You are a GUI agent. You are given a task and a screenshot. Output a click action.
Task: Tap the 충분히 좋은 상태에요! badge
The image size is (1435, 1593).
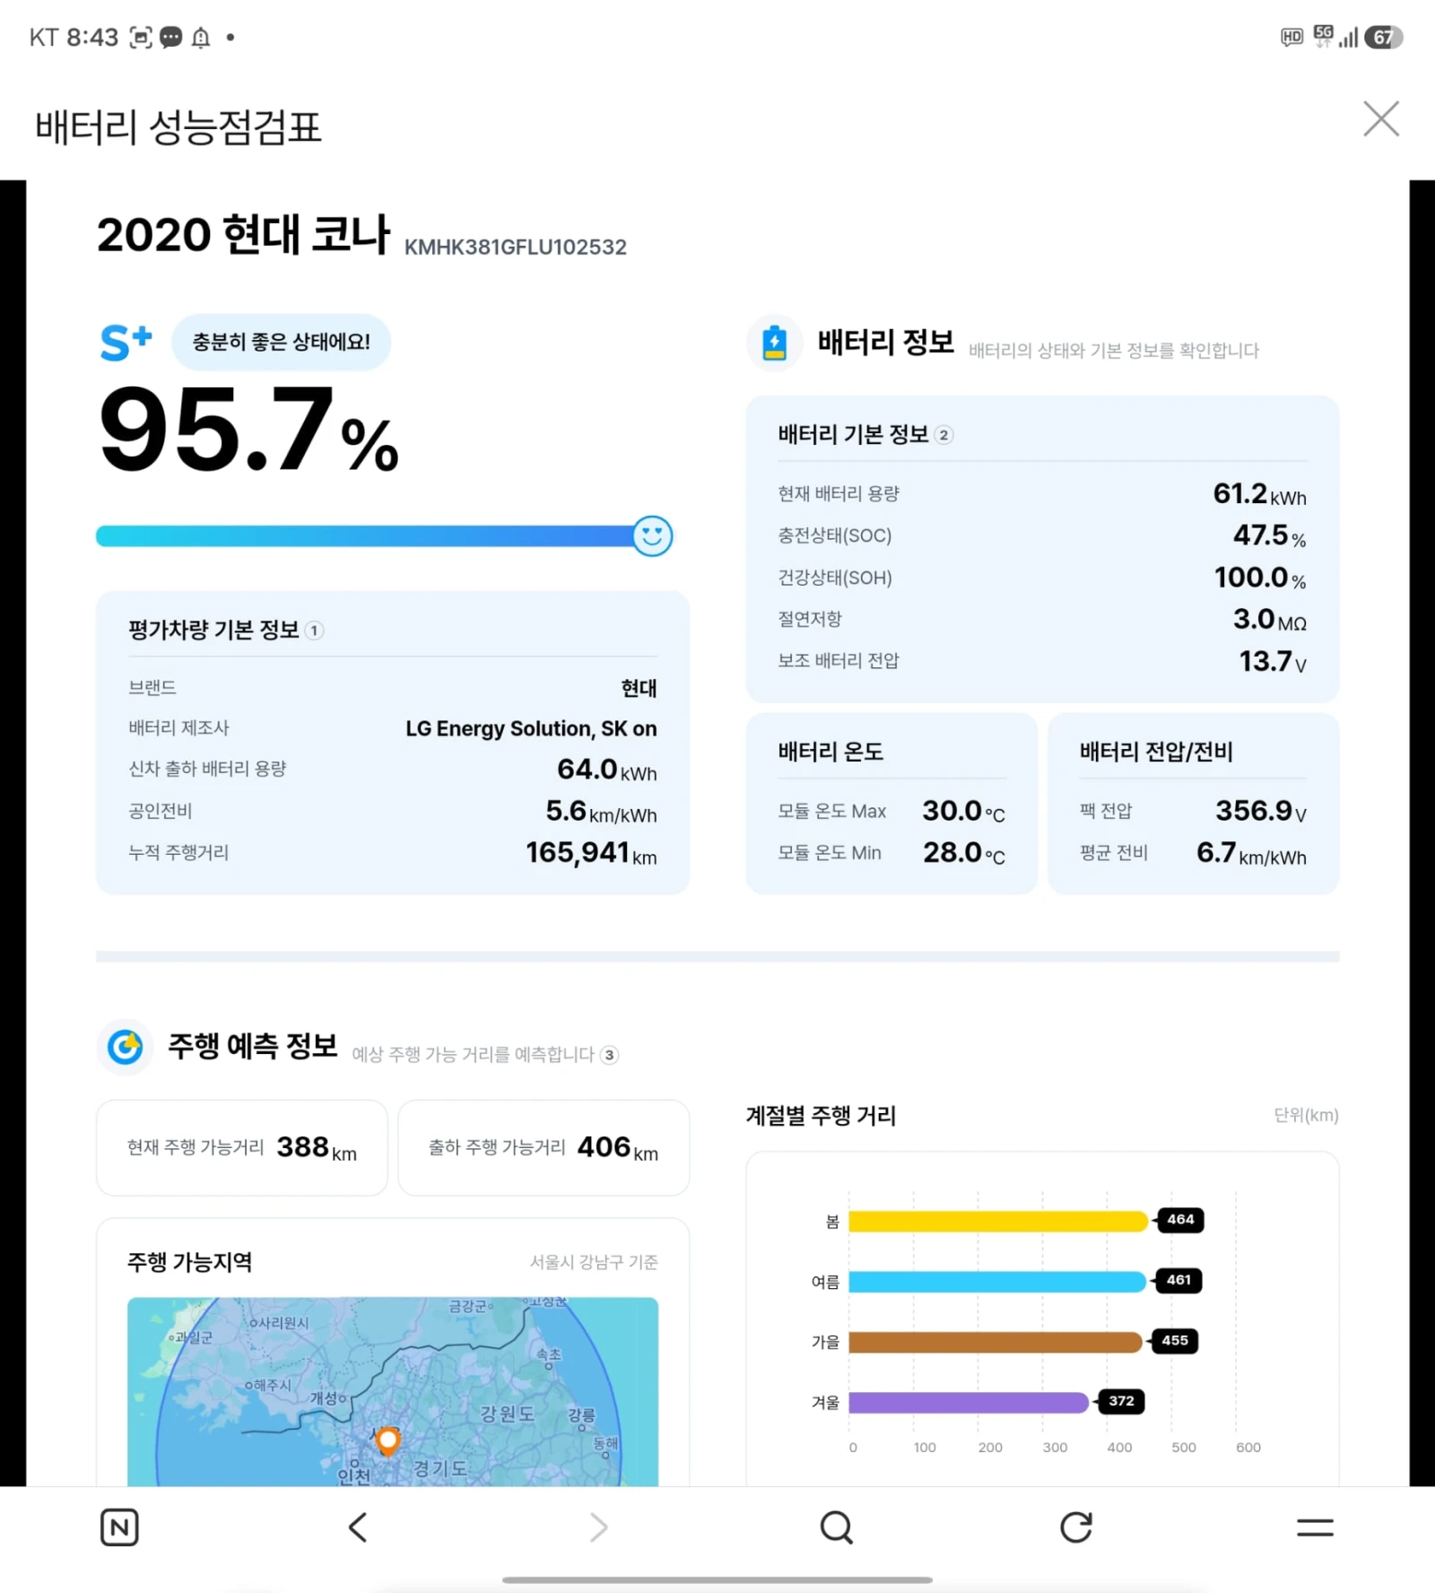tap(281, 342)
